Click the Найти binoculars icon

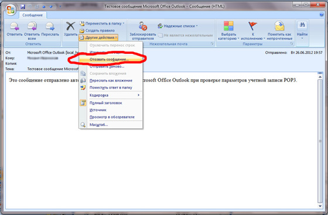(302, 25)
